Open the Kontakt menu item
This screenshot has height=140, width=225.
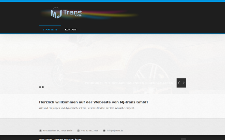click(x=71, y=29)
